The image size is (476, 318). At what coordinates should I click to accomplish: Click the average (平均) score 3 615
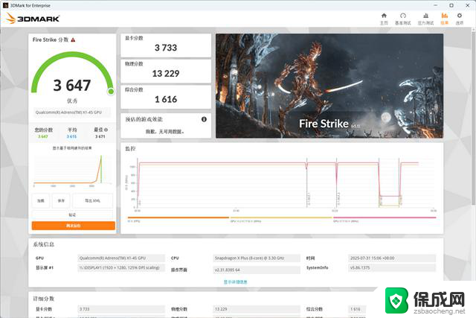pyautogui.click(x=71, y=136)
